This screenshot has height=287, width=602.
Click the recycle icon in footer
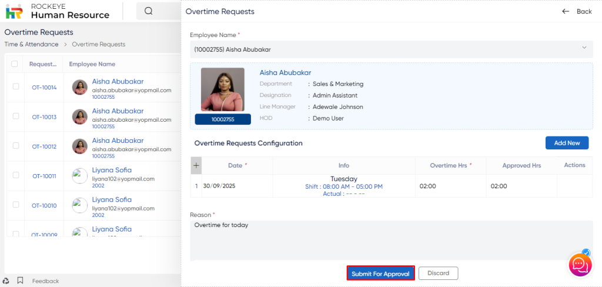(x=6, y=281)
